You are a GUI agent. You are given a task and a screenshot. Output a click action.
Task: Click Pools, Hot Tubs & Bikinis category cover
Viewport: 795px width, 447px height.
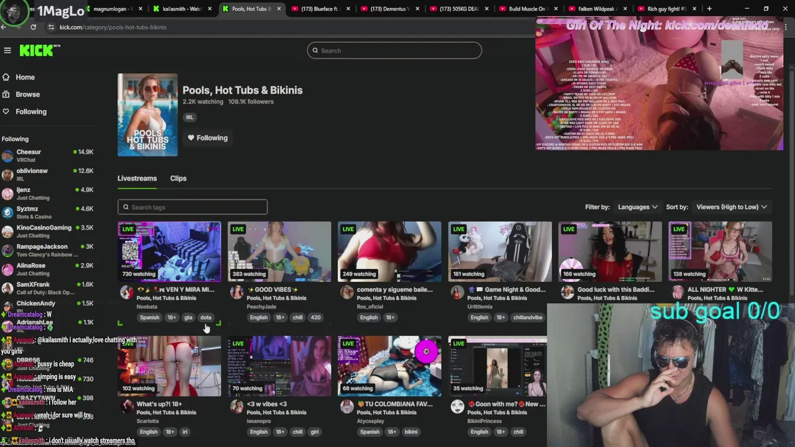coord(147,115)
